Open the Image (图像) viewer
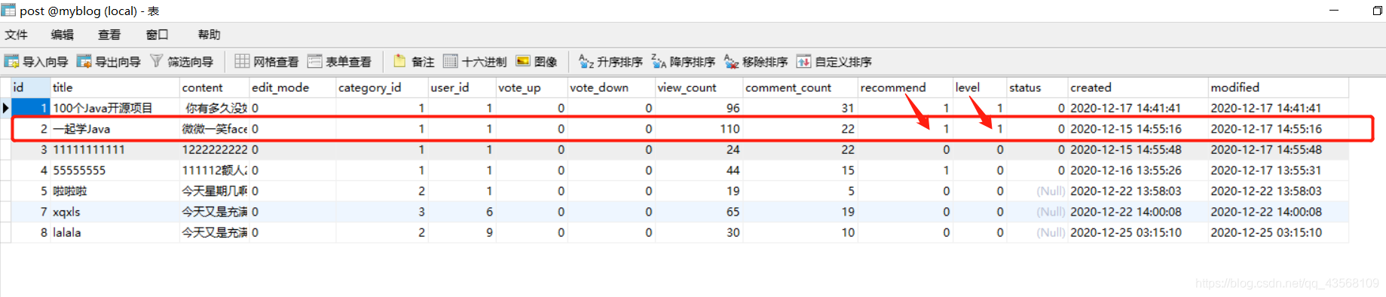This screenshot has width=1386, height=297. tap(537, 62)
